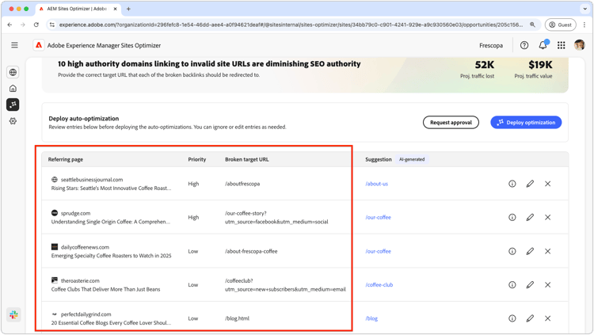Close the AEM Sites Optimizer tab
Image resolution: width=594 pixels, height=335 pixels.
point(115,9)
